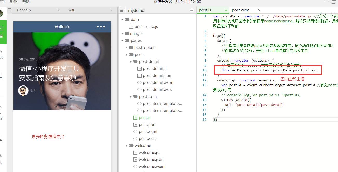Open the wifi network dropdown
The image size is (338, 172).
(90, 10)
